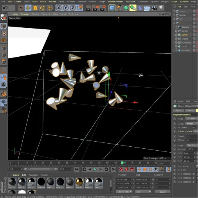Expand the Stand object in hierarchy

tap(174, 11)
